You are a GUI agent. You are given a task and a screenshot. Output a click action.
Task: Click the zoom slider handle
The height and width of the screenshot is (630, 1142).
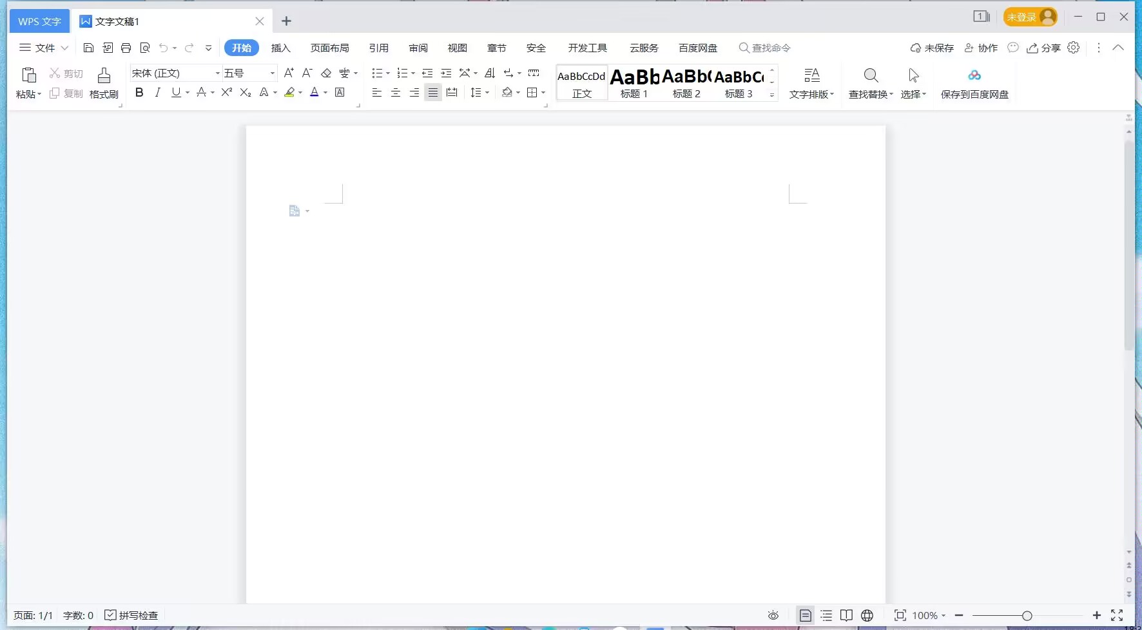[1027, 616]
